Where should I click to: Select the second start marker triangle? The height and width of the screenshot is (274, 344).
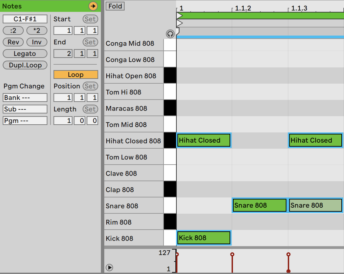pos(179,23)
